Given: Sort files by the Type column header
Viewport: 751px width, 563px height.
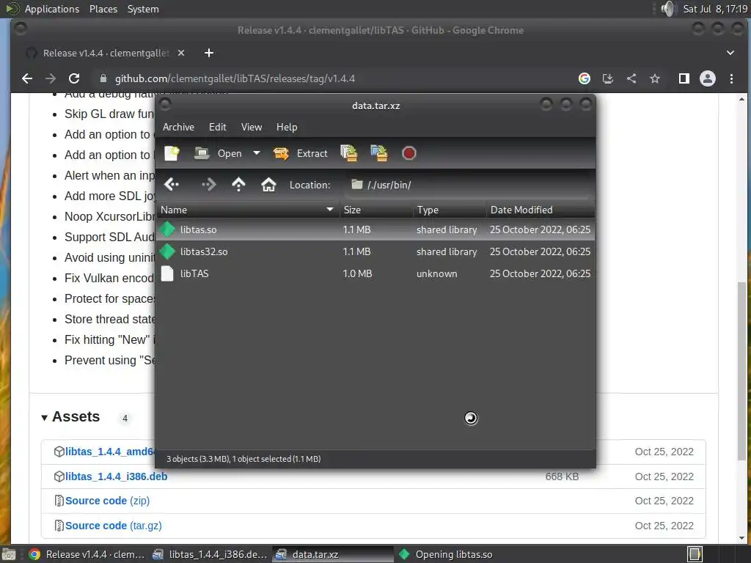Looking at the screenshot, I should coord(450,210).
